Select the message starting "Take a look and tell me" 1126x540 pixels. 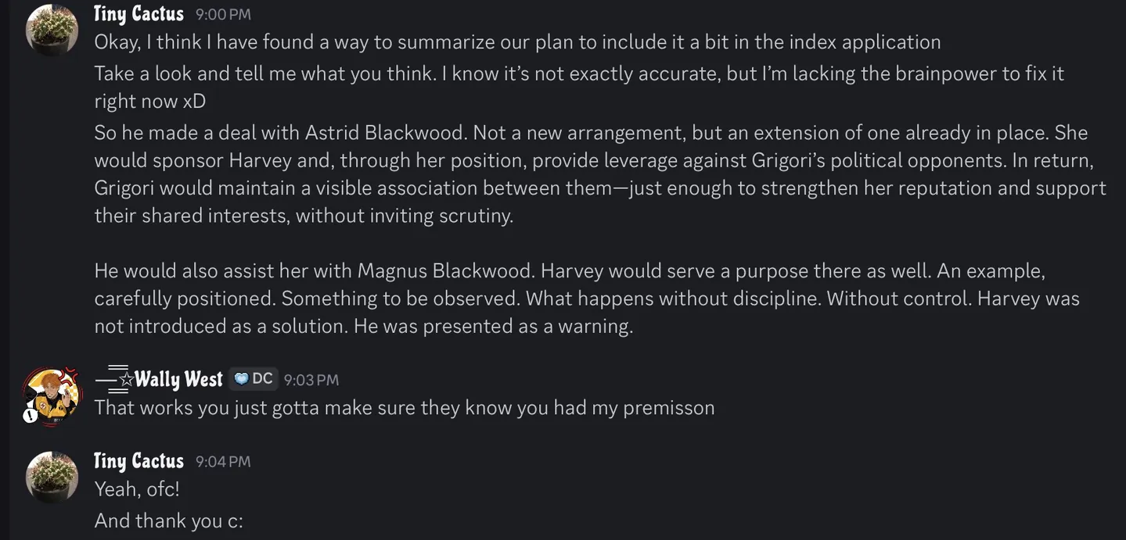point(579,87)
